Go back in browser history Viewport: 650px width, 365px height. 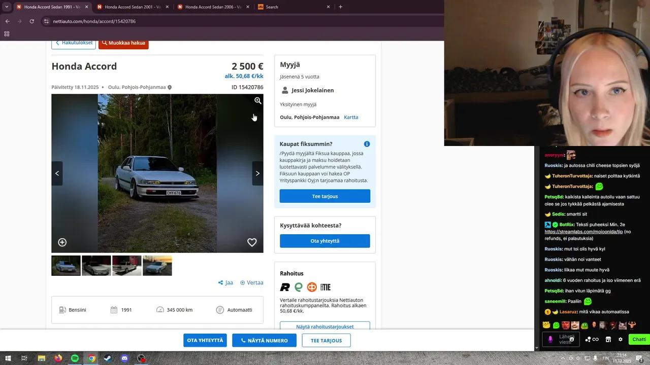pyautogui.click(x=7, y=21)
